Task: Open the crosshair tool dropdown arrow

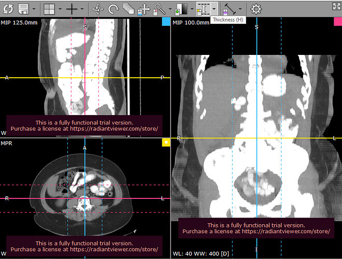Action: 82,9
